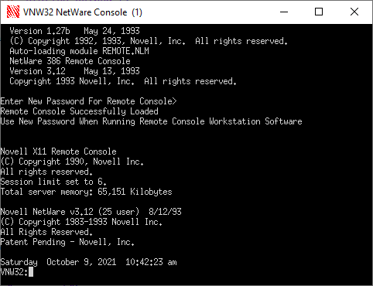Minimize the NetWare Console window
The height and width of the screenshot is (286, 373).
(x=284, y=12)
